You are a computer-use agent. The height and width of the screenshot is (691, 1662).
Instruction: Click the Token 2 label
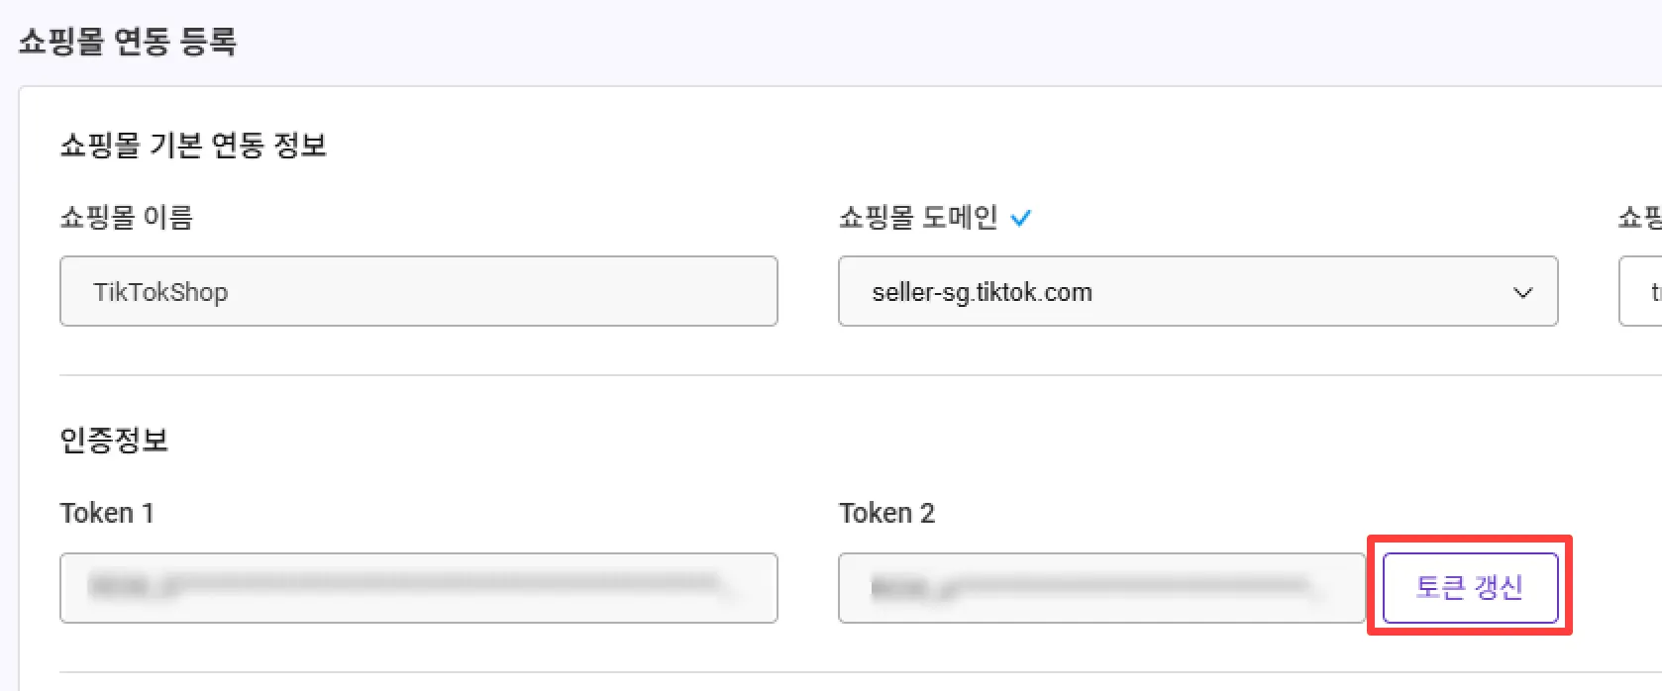(x=886, y=513)
